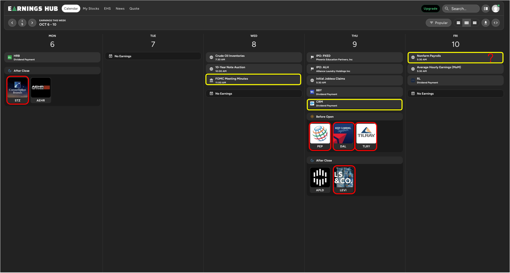This screenshot has width=510, height=273.
Task: Click the Upgrade button
Action: [x=430, y=9]
